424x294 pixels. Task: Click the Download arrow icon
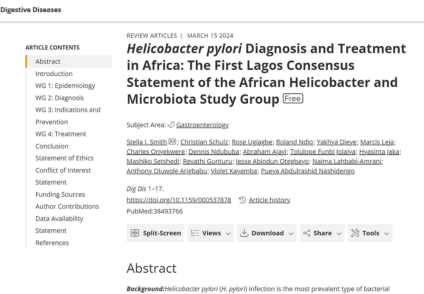click(x=244, y=233)
